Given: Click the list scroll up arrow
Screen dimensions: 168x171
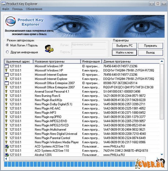Looking at the screenshot, I should click(162, 61).
